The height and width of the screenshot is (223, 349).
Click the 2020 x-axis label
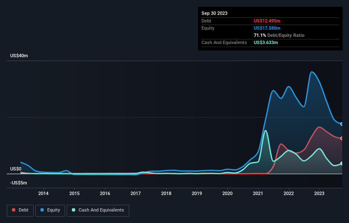(x=227, y=193)
